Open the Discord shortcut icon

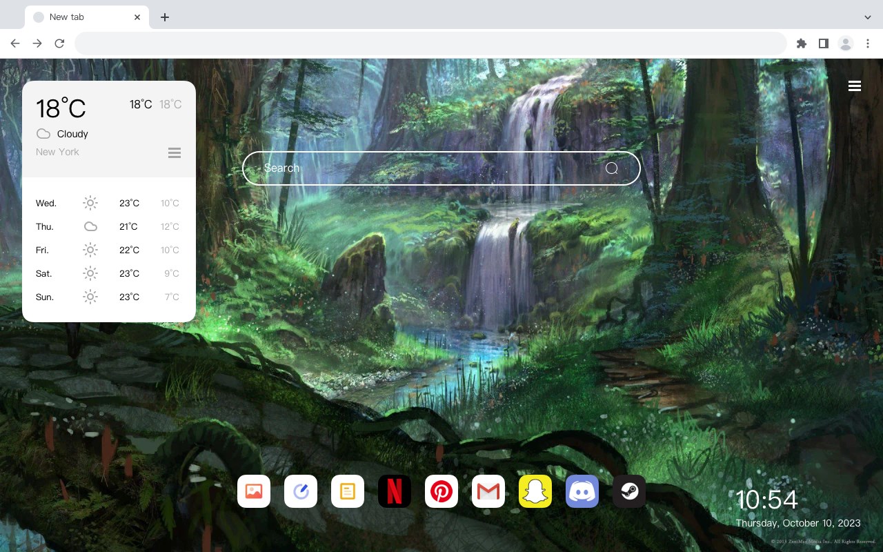click(582, 491)
